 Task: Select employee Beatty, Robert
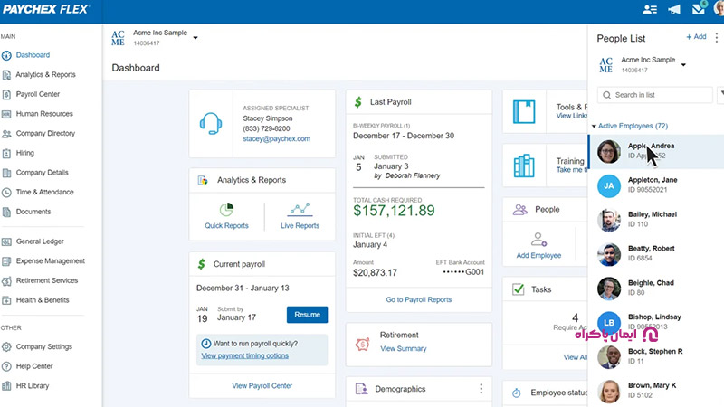point(656,254)
